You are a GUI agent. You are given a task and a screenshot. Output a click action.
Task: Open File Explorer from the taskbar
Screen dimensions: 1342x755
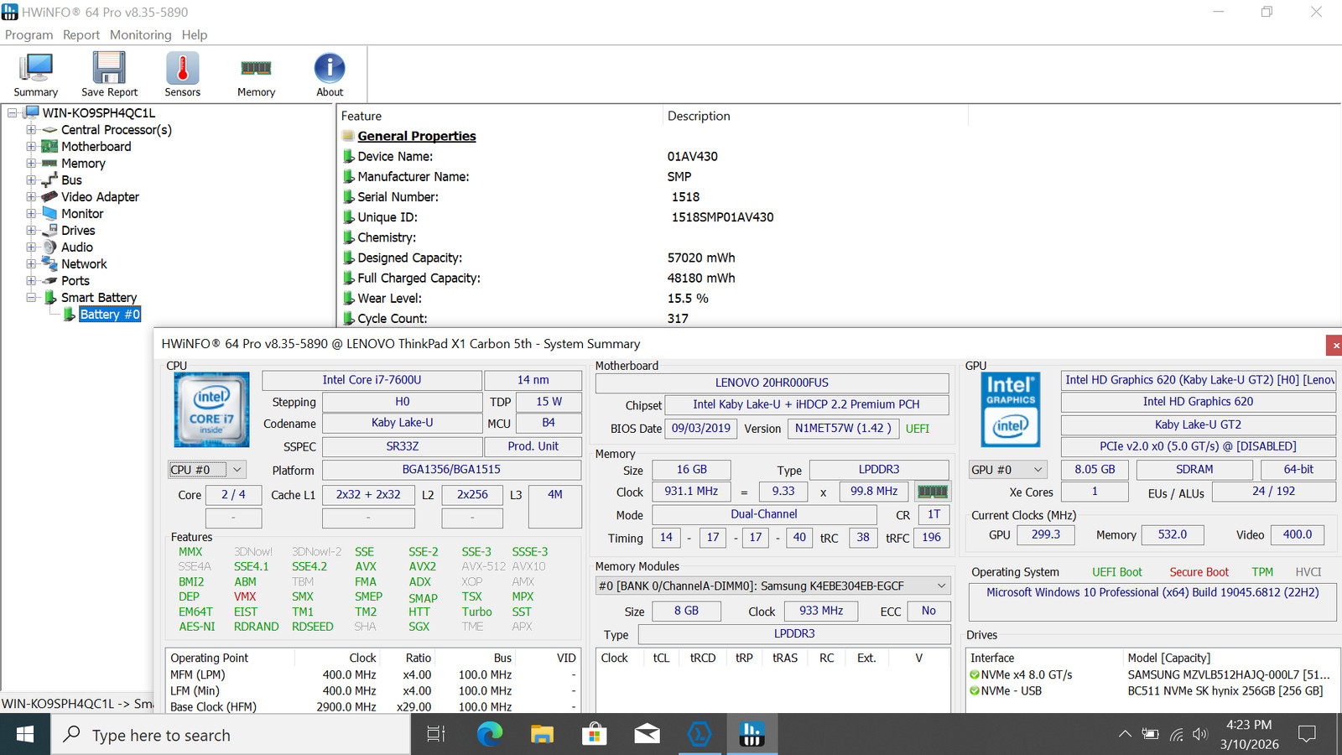542,735
